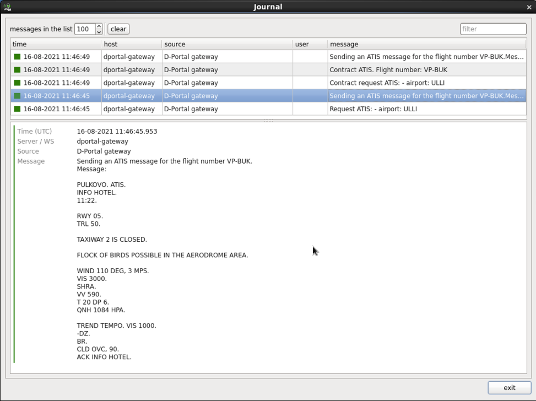Click the Journal application icon in title bar

pos(7,7)
